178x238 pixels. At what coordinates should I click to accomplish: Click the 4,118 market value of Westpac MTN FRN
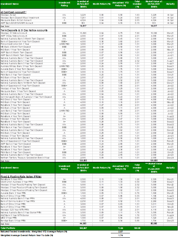tap(154, 210)
